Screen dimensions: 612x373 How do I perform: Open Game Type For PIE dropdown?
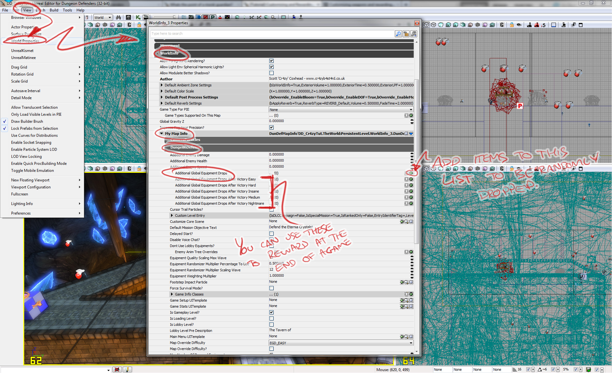pos(341,110)
